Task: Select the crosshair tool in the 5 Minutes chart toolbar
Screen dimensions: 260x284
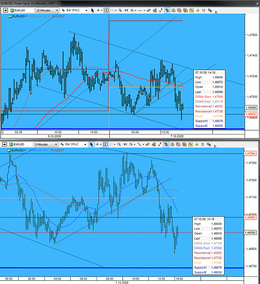Action: tap(97, 144)
